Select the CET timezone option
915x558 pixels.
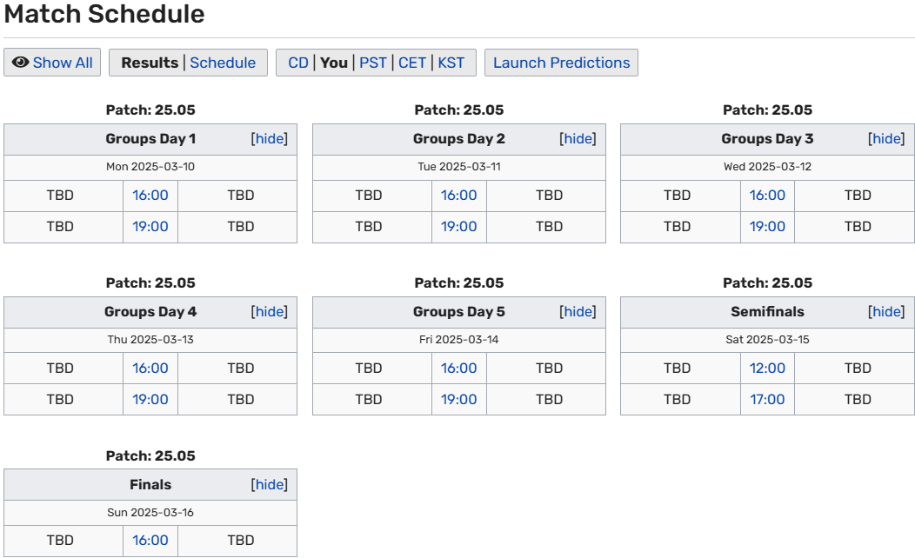[x=412, y=63]
